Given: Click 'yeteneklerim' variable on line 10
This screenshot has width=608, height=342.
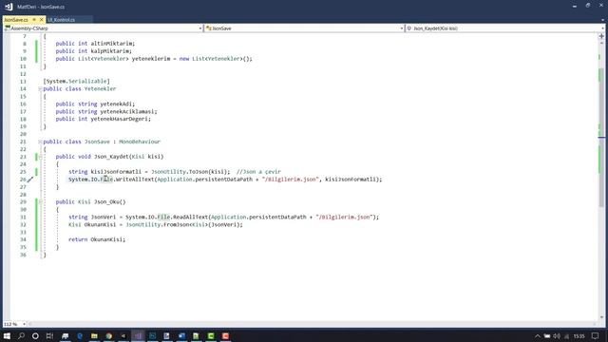Looking at the screenshot, I should coord(151,59).
